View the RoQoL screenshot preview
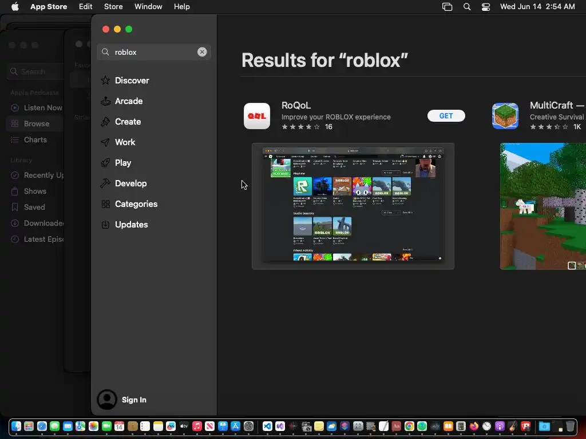586x439 pixels. pyautogui.click(x=353, y=206)
